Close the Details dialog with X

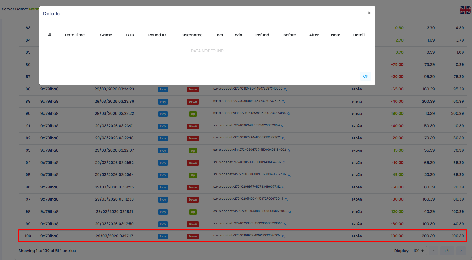pyautogui.click(x=369, y=13)
